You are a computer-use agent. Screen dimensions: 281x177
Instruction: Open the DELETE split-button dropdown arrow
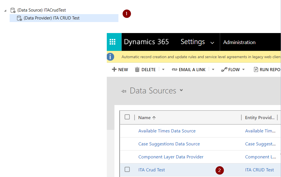(x=163, y=69)
